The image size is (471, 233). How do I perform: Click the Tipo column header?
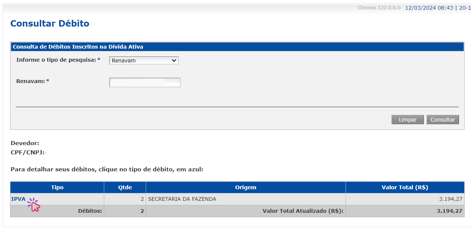pos(57,187)
